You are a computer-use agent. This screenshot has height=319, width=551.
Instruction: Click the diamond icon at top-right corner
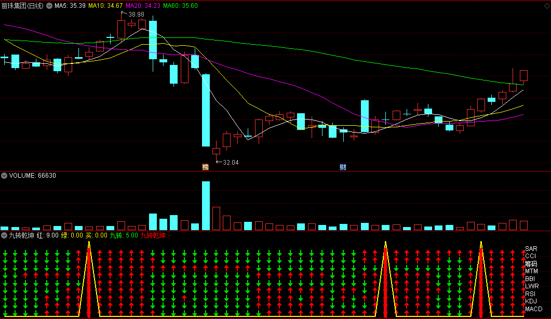(547, 6)
